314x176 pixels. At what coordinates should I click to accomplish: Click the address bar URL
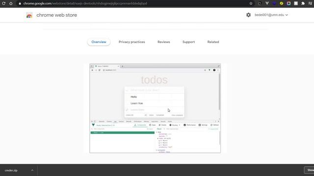point(85,3)
